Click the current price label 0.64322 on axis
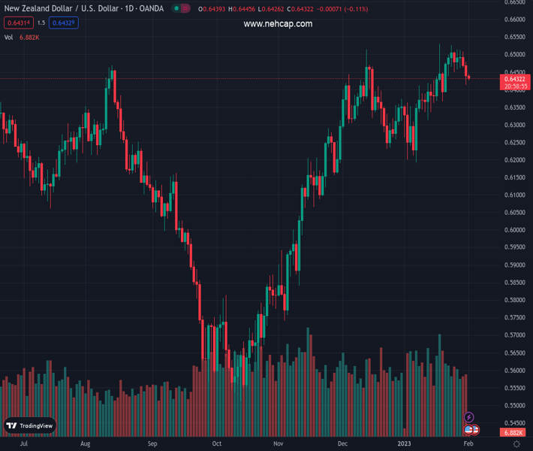The image size is (533, 451). (514, 79)
